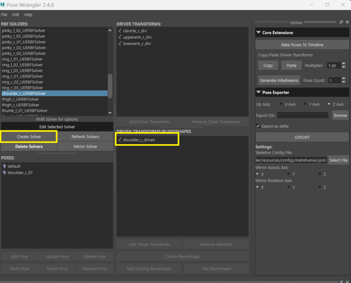Select Z Axis as Up Axis
The width and height of the screenshot is (351, 283).
point(329,104)
